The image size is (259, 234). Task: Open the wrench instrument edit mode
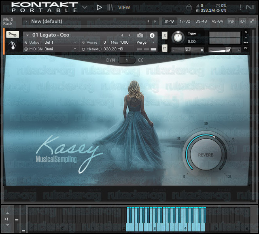tap(13, 34)
